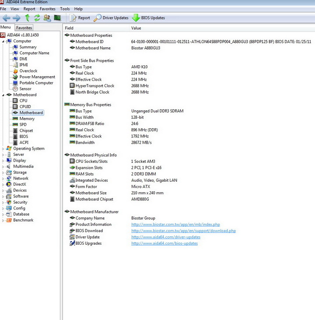
Task: Expand the DirectX tree node
Action: pos(3,184)
